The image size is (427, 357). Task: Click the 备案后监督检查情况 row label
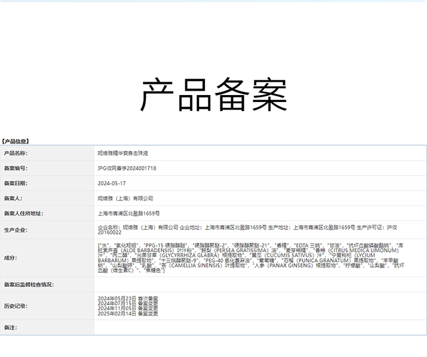click(x=29, y=284)
